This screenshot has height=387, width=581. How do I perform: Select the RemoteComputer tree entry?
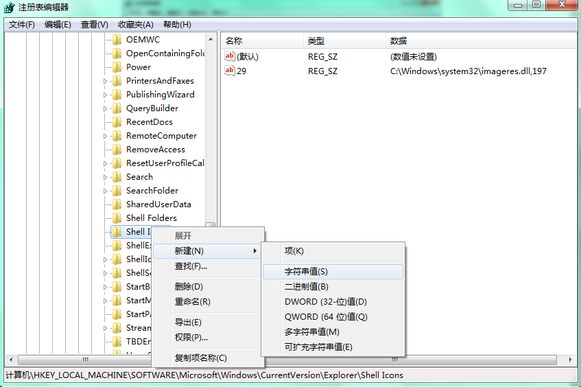click(x=161, y=136)
